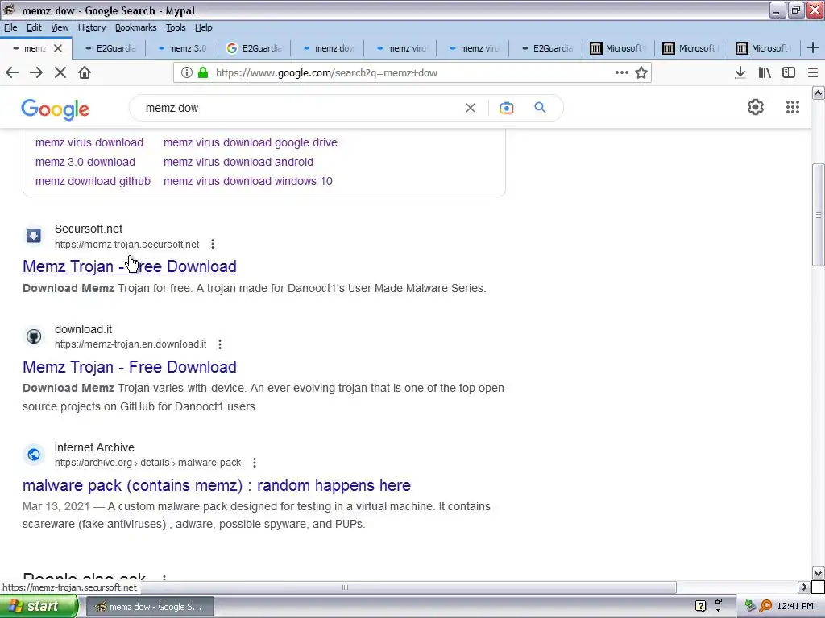Select memz dow taskbar window button
Screen dimensions: 825x618
(149, 607)
